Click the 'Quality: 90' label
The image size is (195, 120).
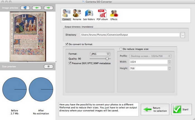pyautogui.click(x=75, y=59)
